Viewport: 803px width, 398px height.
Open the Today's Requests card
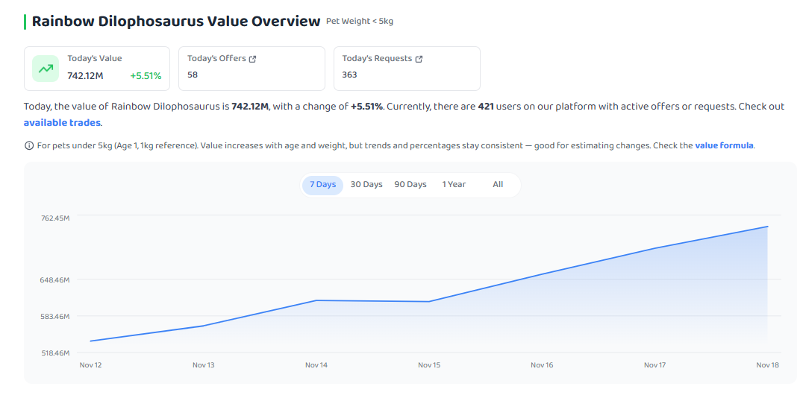point(407,69)
